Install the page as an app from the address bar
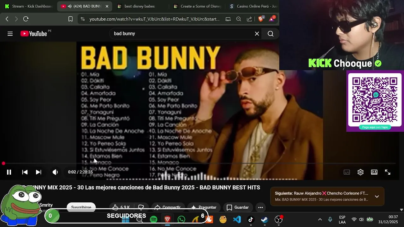This screenshot has width=404, height=227. coord(228,19)
